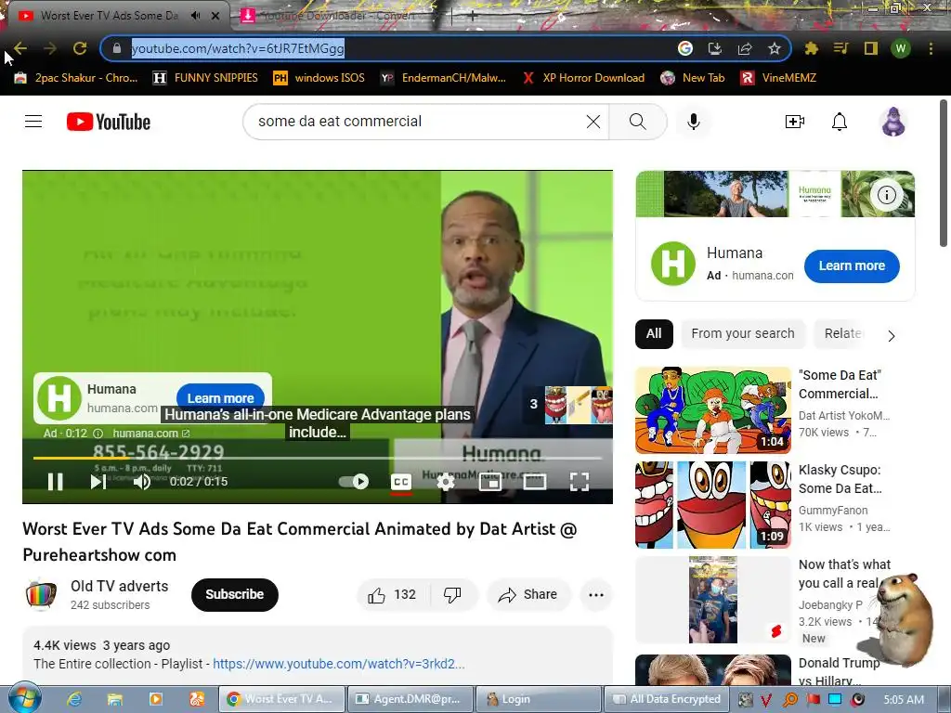
Task: Open the notifications bell
Action: 840,122
